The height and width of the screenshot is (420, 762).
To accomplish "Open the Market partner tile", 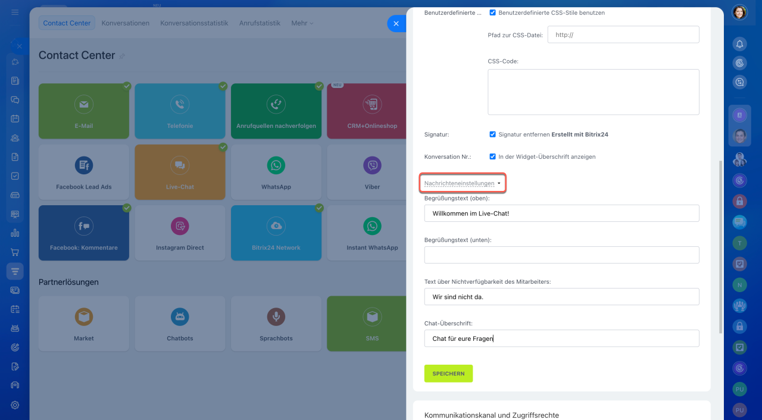I will pos(84,324).
